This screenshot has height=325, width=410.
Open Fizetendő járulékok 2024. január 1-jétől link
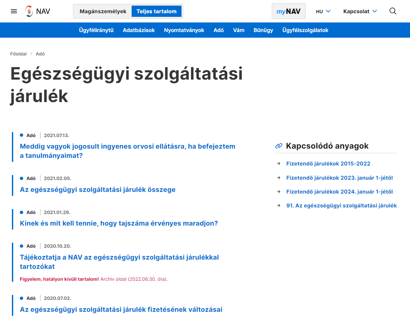339,192
